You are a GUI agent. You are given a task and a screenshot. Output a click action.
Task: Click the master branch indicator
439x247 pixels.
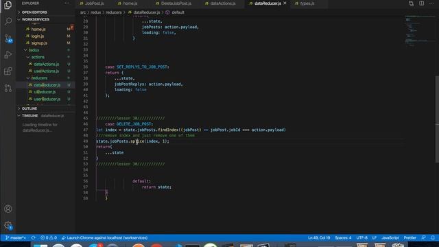tap(16, 238)
